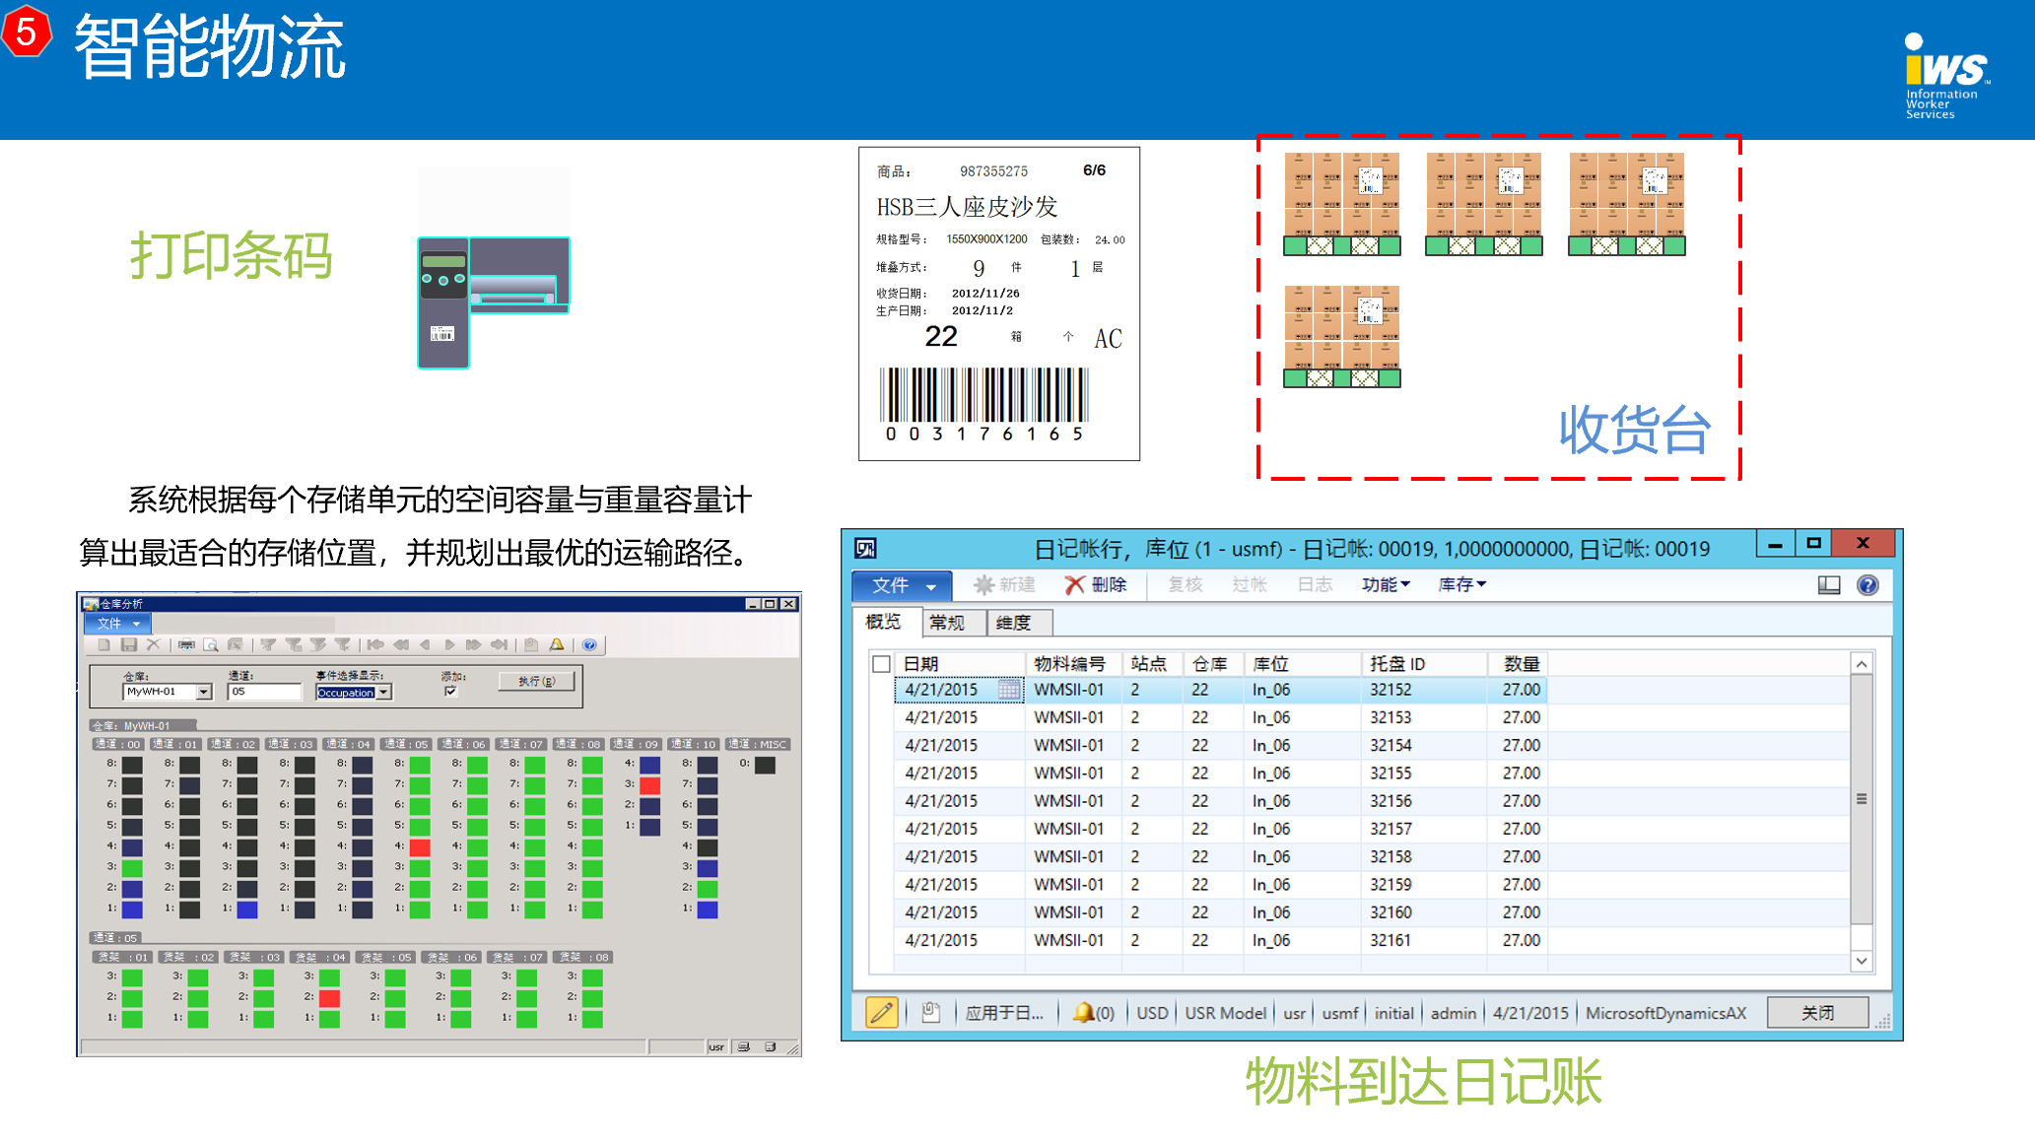
Task: Open 文件 menu in warehouse analysis window
Action: 117,624
